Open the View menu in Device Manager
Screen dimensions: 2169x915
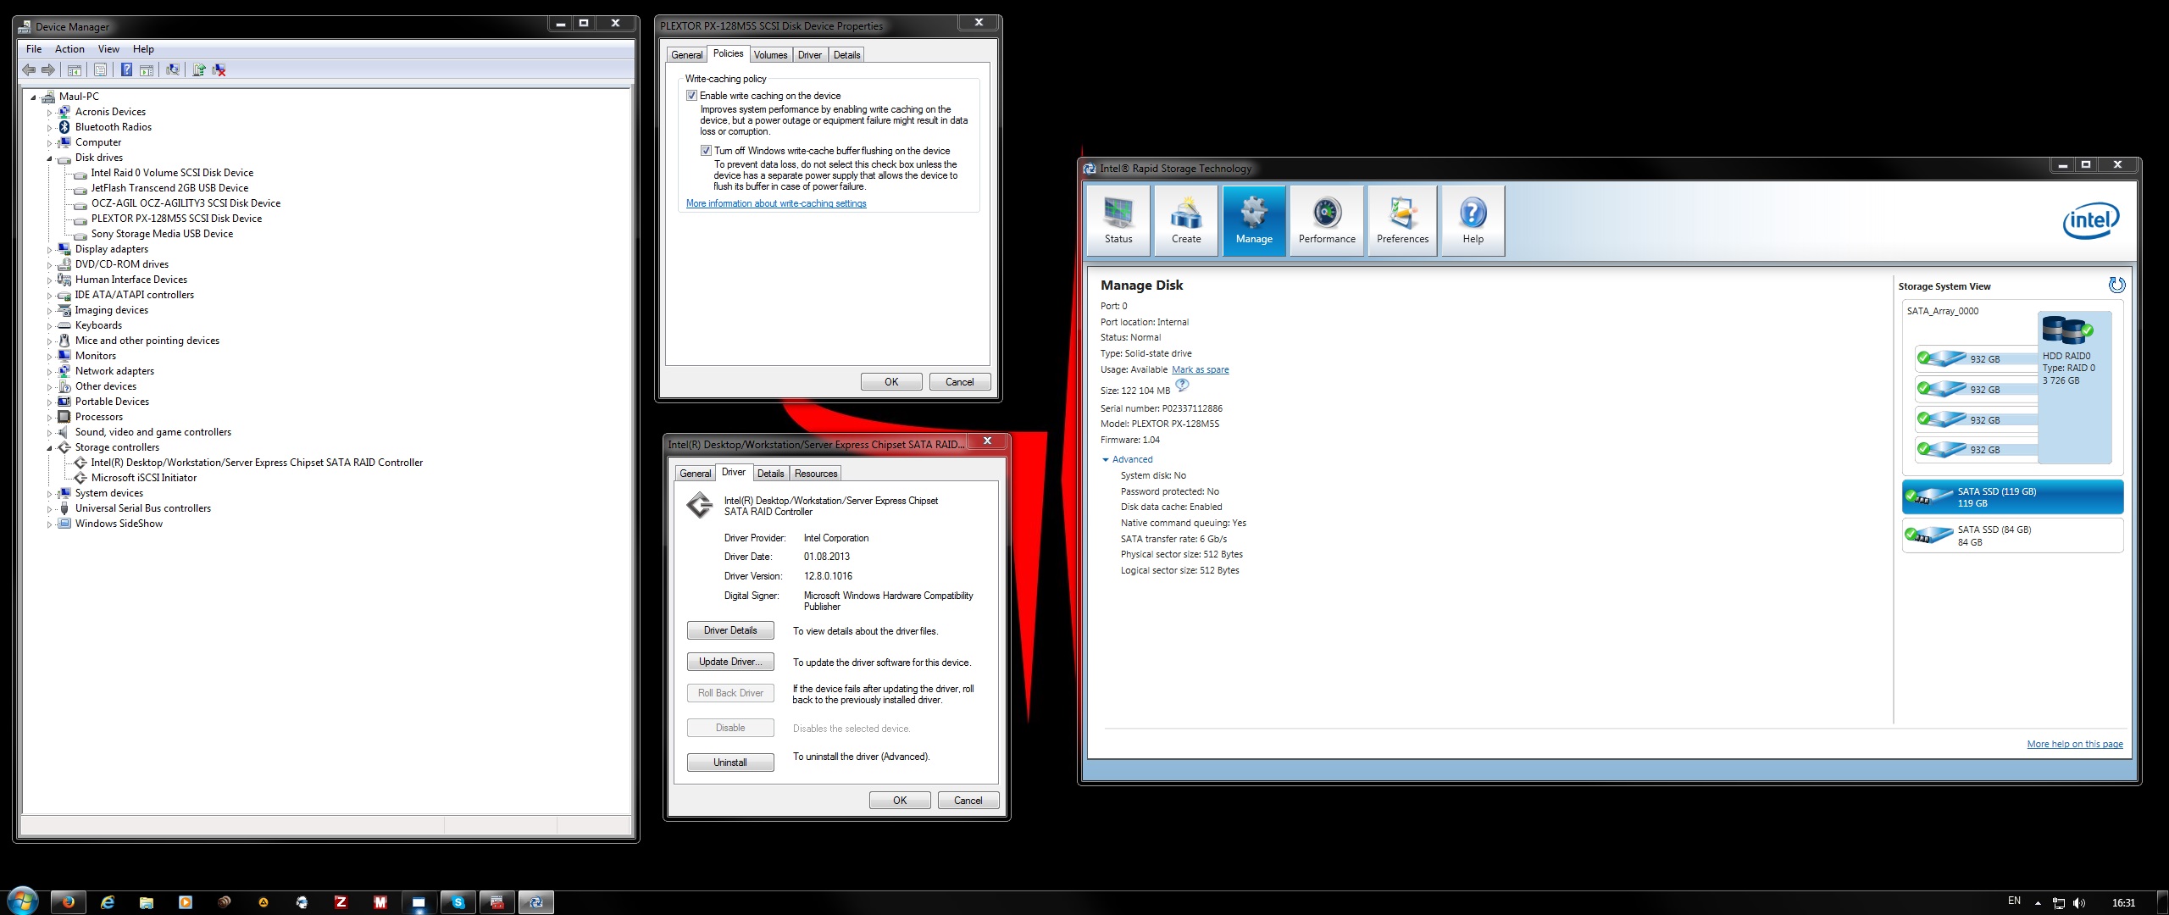click(x=108, y=49)
